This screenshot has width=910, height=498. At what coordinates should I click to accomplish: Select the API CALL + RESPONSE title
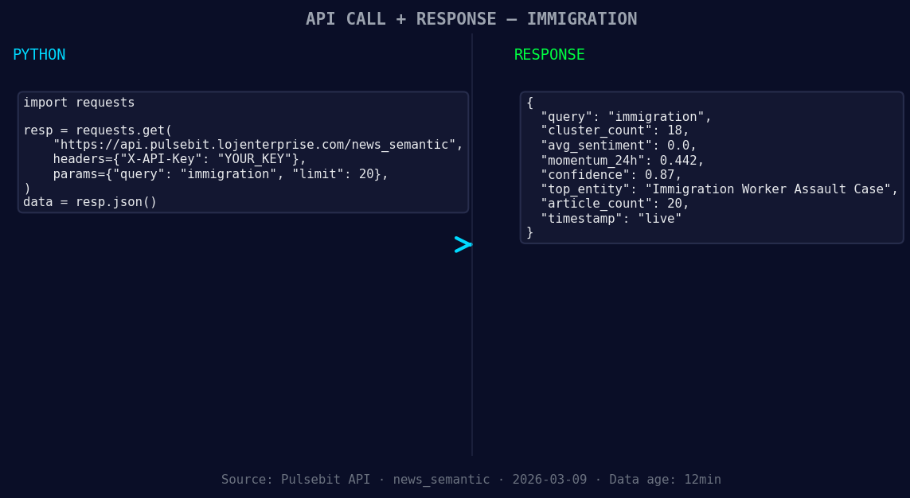[x=400, y=18]
